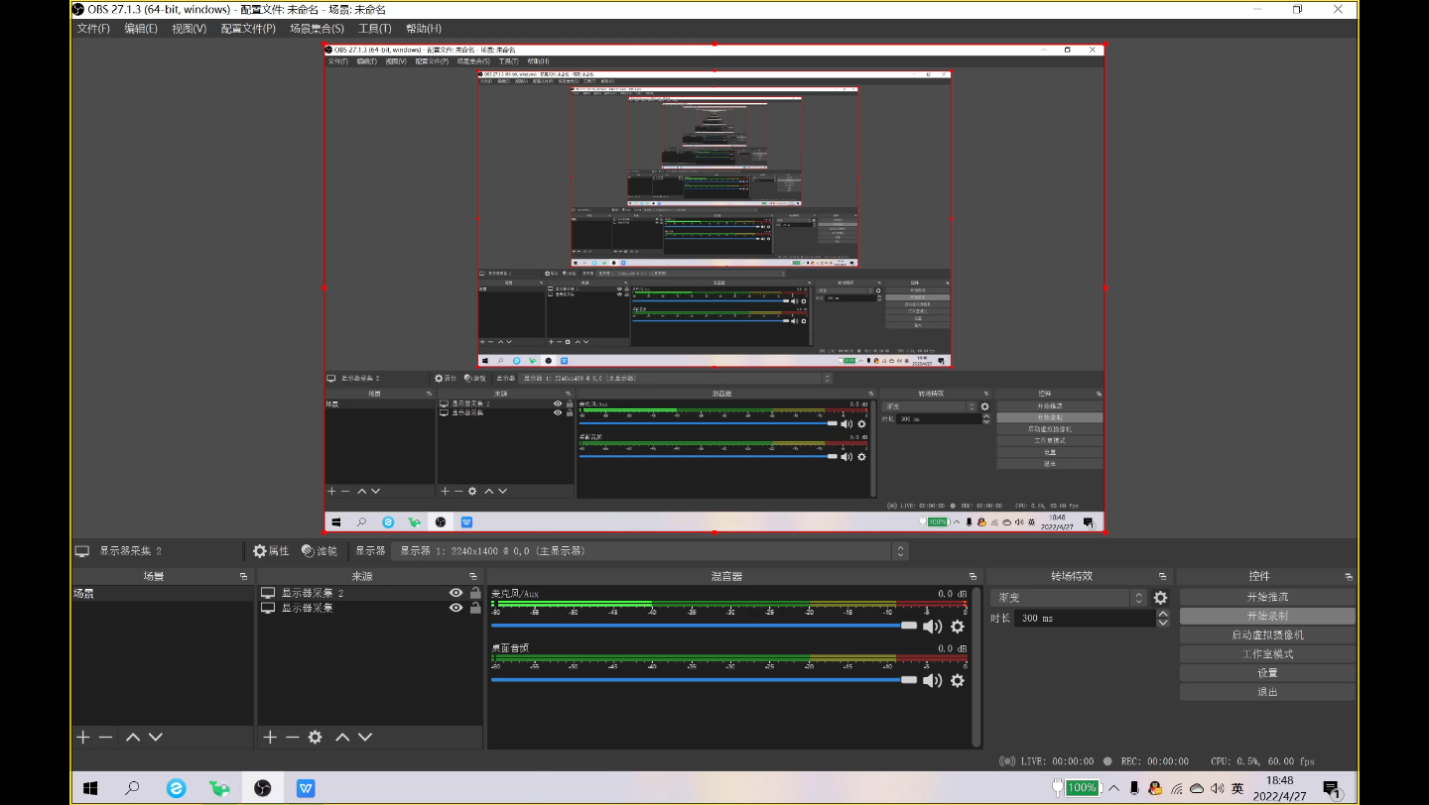
Task: Click the 开始推流 start streaming button
Action: pyautogui.click(x=1267, y=598)
